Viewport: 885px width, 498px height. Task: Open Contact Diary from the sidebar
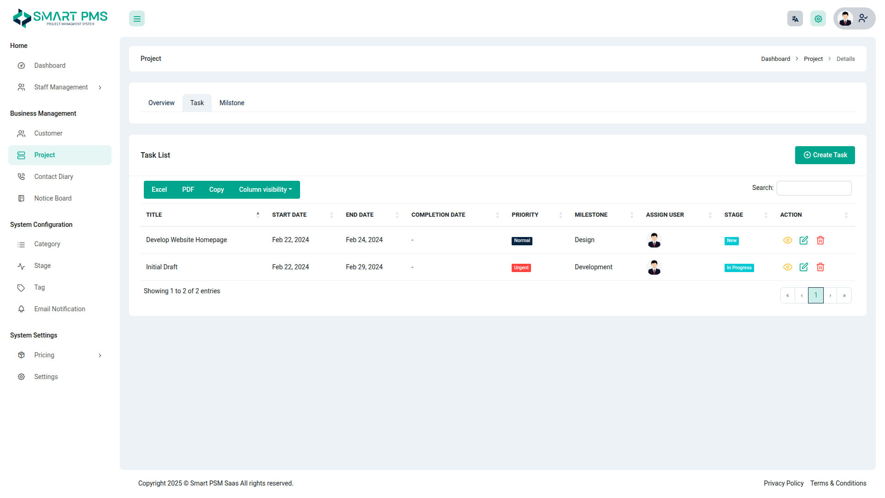(53, 177)
